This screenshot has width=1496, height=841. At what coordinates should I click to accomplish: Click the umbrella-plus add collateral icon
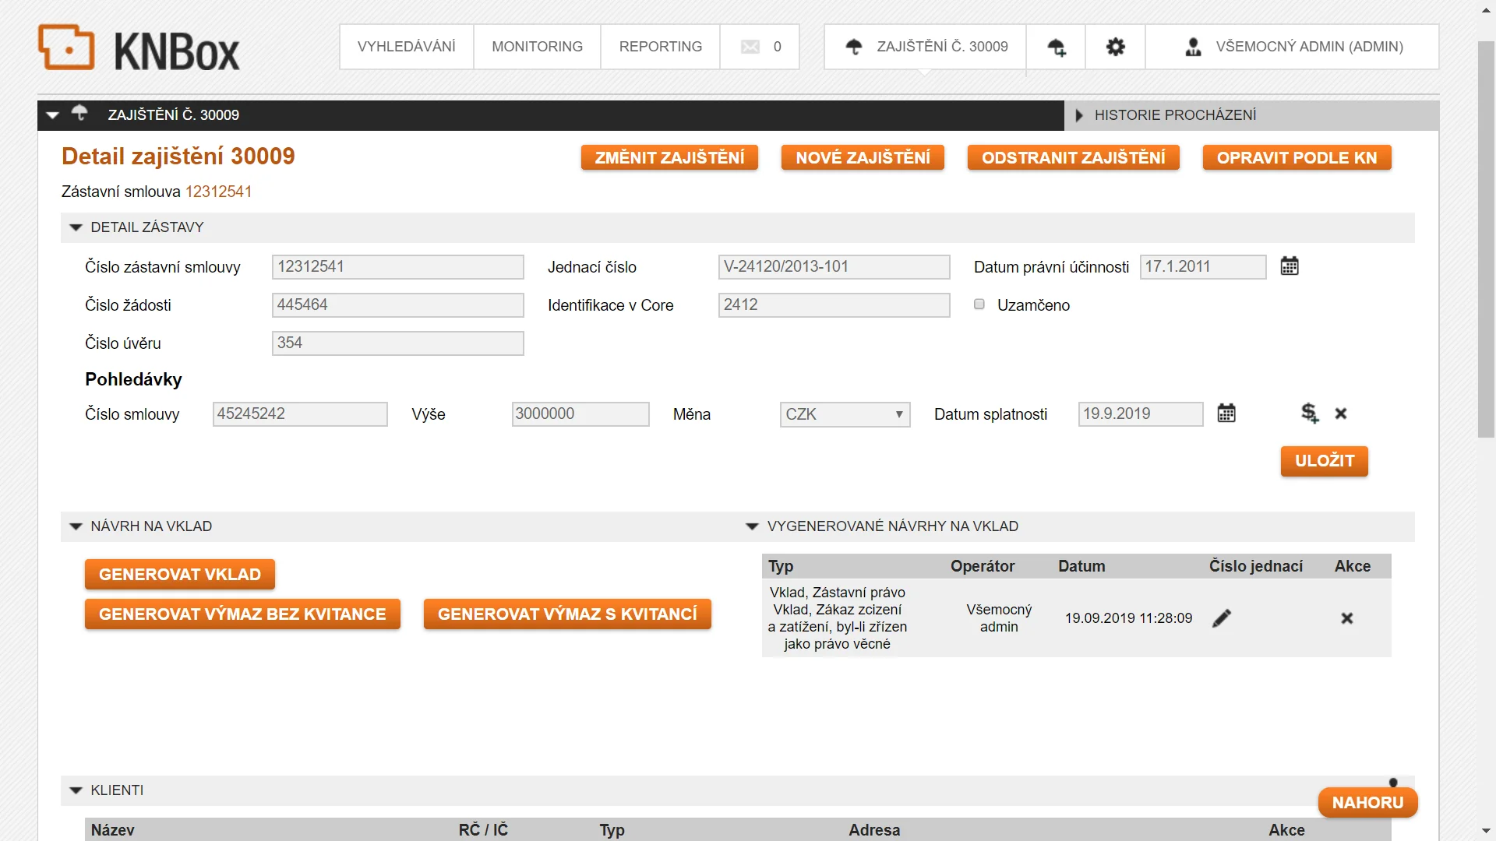(x=1057, y=47)
